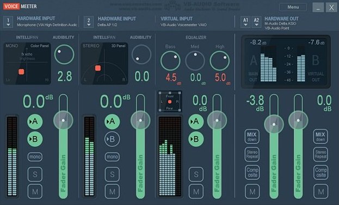The image size is (339, 205).
Task: Solo the Virtual Input strip
Action: pos(196,174)
